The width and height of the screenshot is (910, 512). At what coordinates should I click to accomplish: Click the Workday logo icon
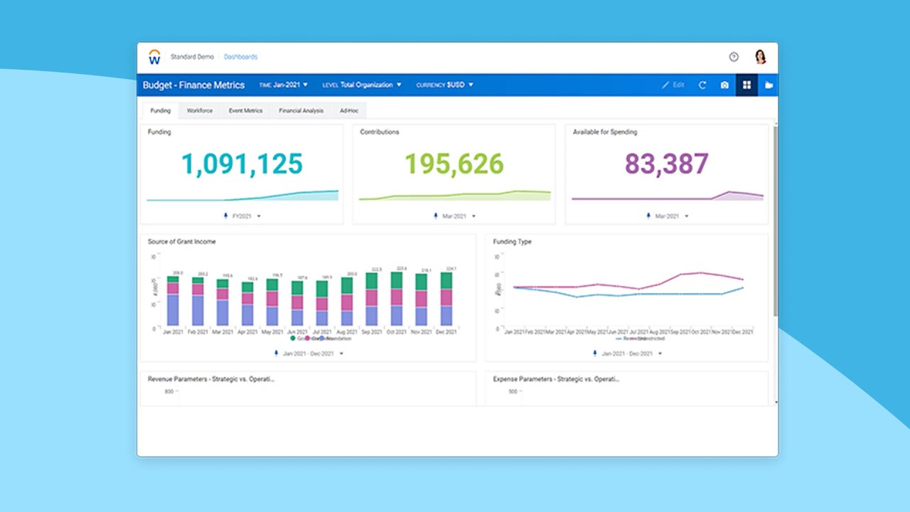click(154, 57)
